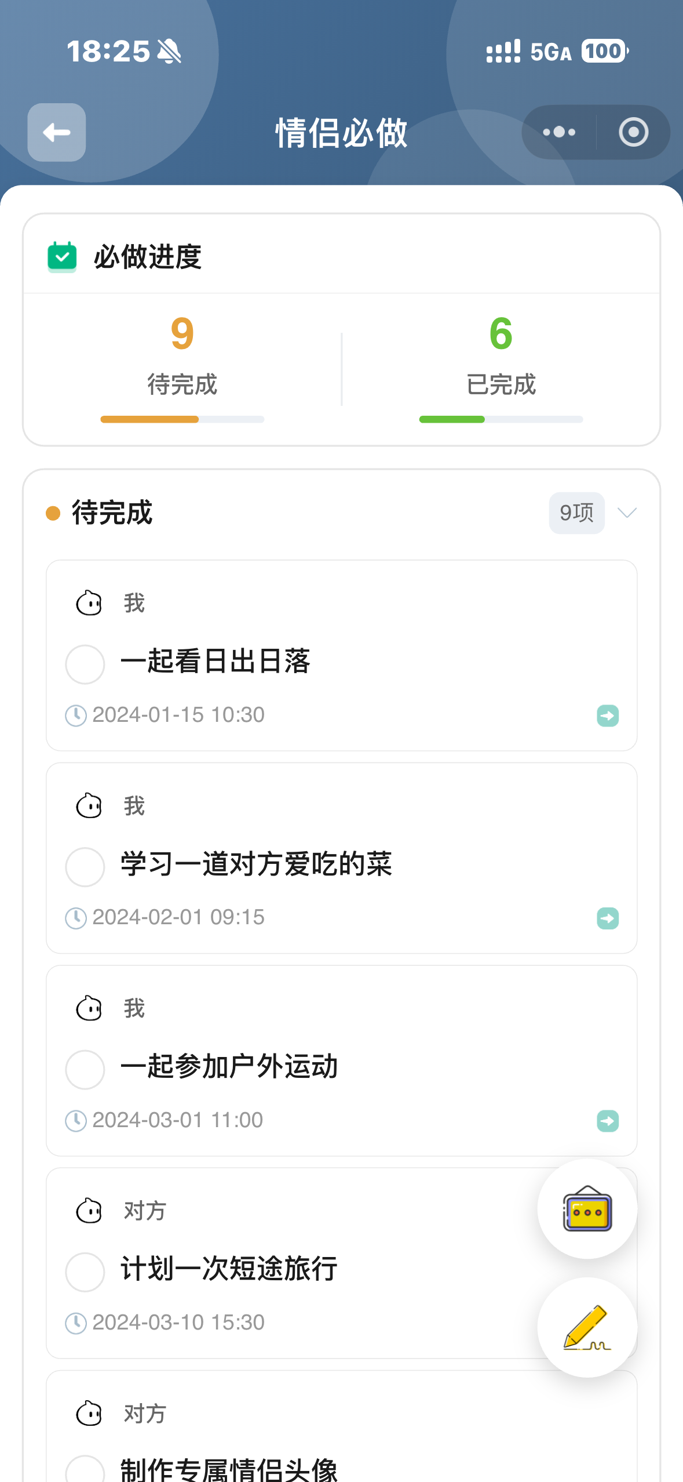683x1482 pixels.
Task: Tick the 一起参加户外运动 circle
Action: [85, 1070]
